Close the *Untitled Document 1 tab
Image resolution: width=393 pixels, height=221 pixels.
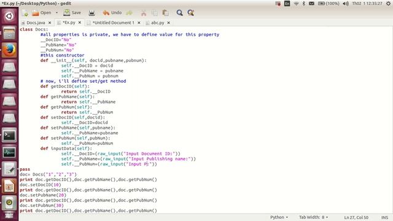pos(139,23)
